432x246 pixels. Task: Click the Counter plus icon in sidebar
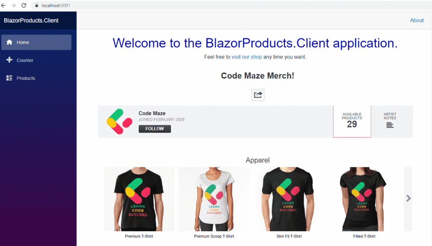click(x=9, y=60)
